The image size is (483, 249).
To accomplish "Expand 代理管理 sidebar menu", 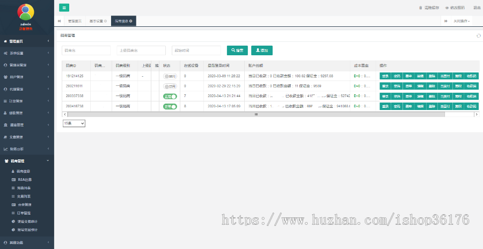I will pos(27,89).
